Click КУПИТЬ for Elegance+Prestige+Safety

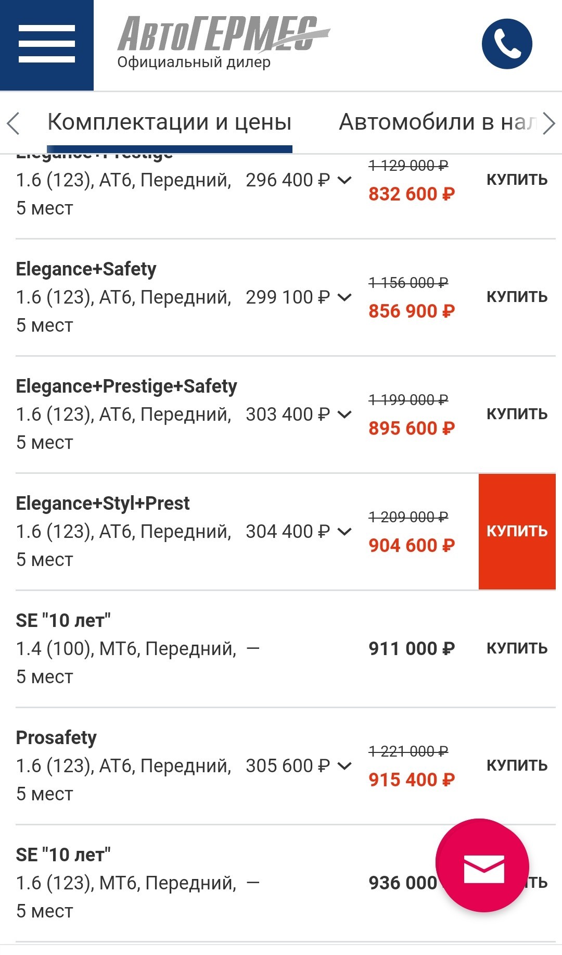click(x=517, y=414)
